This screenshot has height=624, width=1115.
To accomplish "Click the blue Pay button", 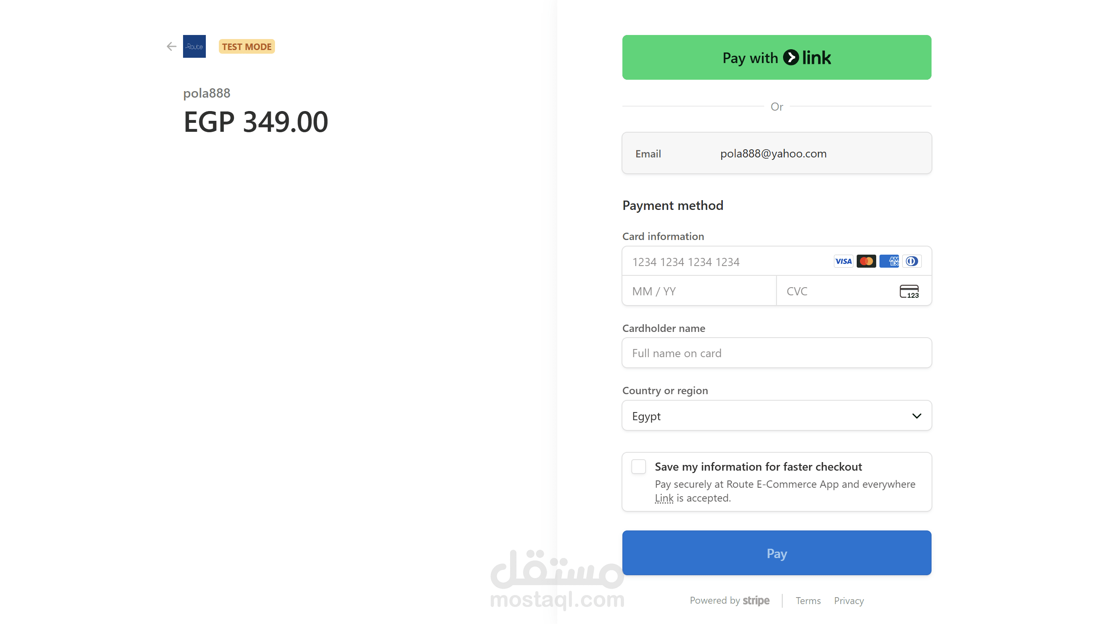I will [777, 553].
